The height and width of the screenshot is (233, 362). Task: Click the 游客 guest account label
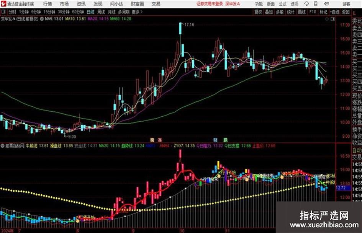click(x=346, y=4)
